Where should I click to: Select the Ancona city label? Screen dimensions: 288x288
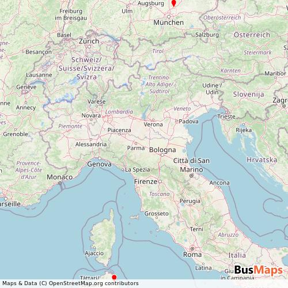coord(219,183)
